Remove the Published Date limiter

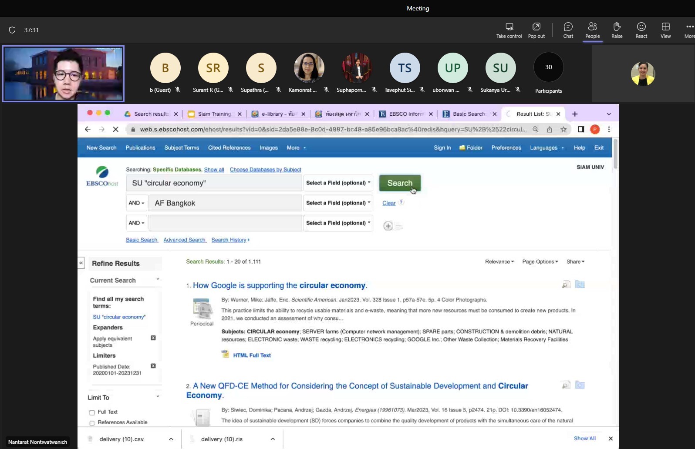[153, 366]
